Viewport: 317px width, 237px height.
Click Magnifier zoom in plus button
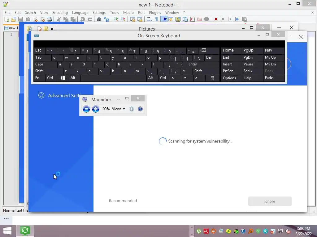tap(96, 109)
